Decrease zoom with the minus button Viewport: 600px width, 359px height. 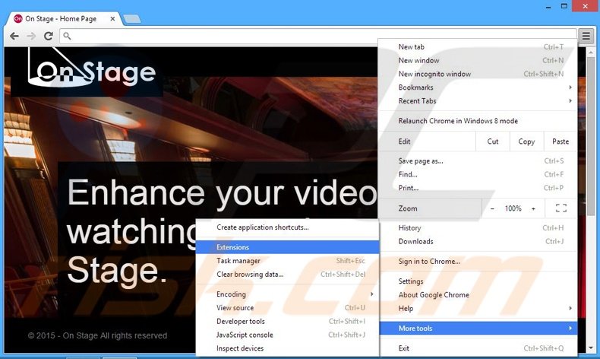tap(492, 208)
